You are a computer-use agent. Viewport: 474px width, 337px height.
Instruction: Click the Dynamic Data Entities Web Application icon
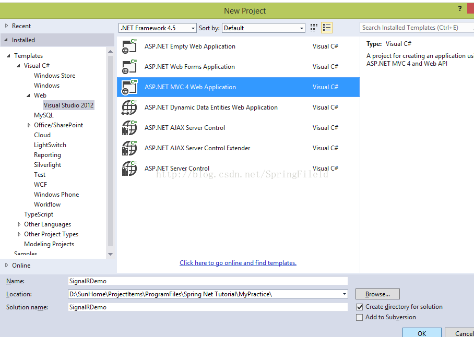(x=129, y=107)
